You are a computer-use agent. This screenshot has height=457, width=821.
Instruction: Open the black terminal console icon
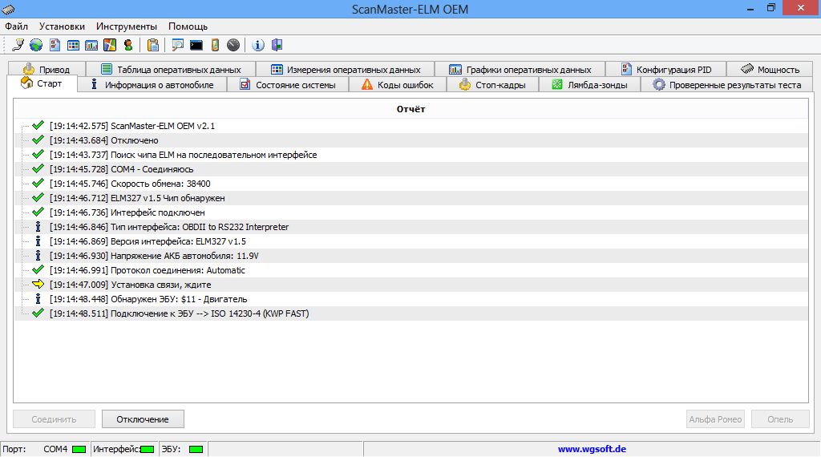pos(196,45)
